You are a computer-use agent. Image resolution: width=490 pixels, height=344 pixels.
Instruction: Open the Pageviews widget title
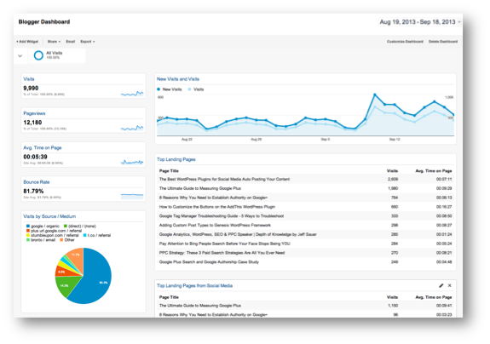(x=34, y=113)
